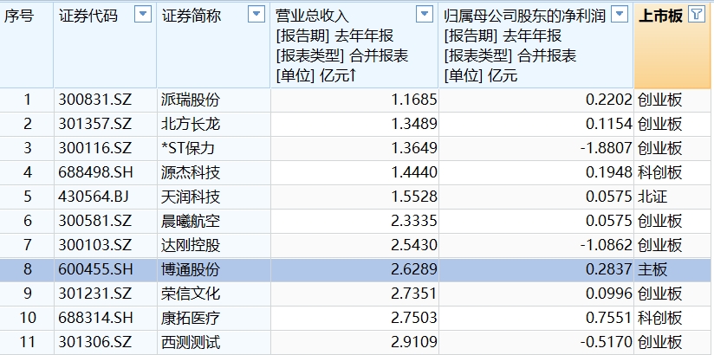Click revenue value 1.4440
Screen dimensions: 714x355
tap(414, 172)
